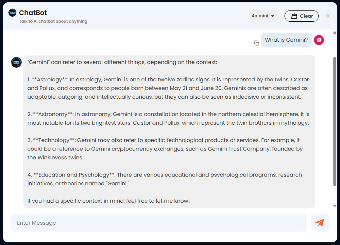This screenshot has height=245, width=340.
Task: Open the "4o mini" model dropdown
Action: [x=263, y=16]
